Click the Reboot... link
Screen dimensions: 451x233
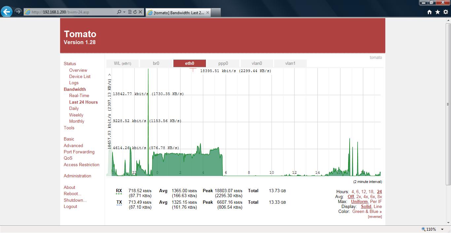pos(72,194)
